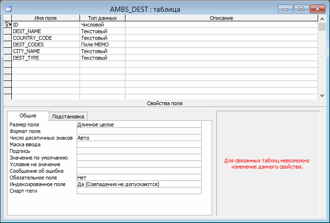Click the data type cell of COUNTRY_CODE
330x223 pixels.
(x=102, y=38)
